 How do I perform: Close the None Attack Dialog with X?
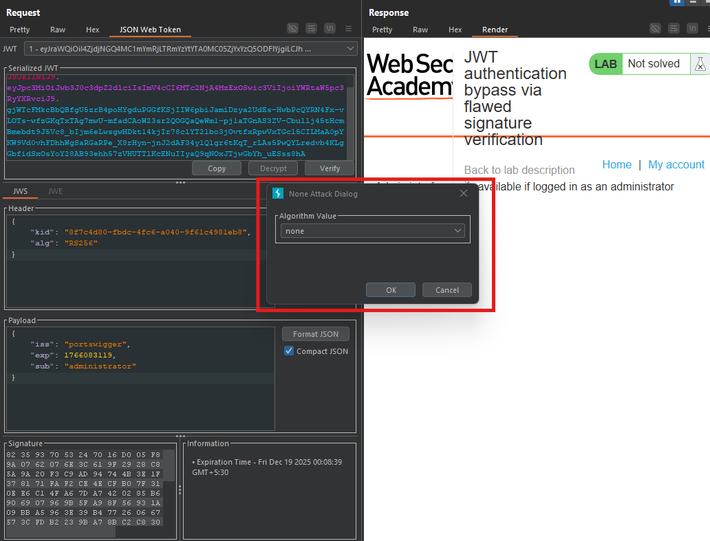coord(464,193)
